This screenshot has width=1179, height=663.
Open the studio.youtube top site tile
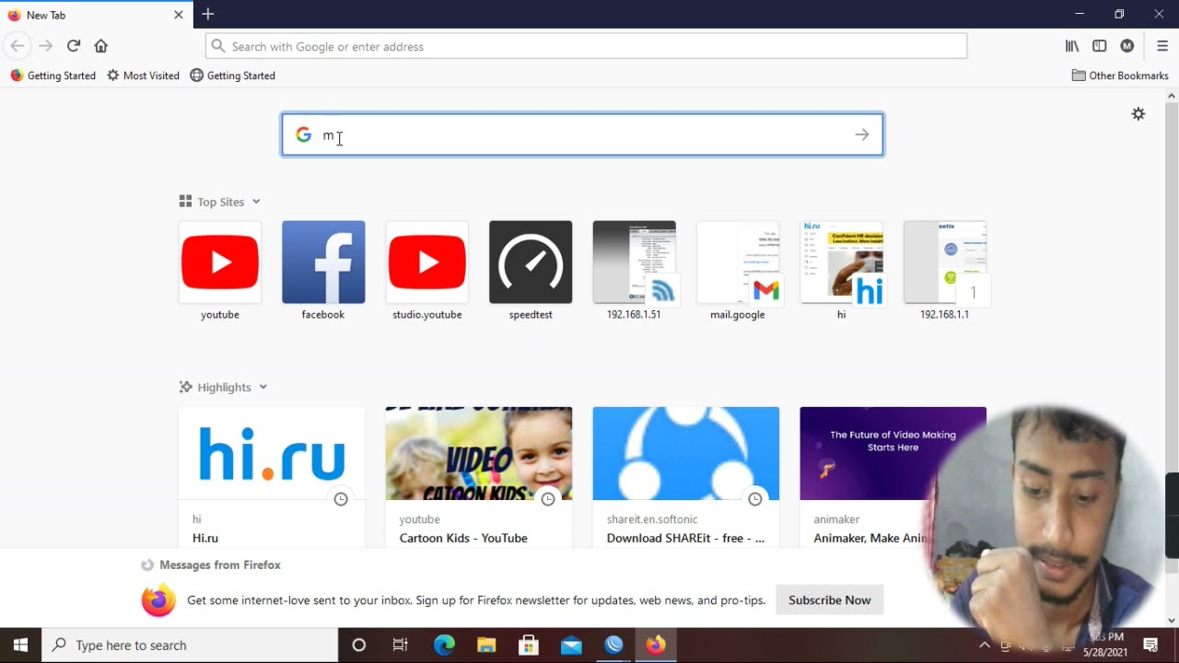(427, 271)
